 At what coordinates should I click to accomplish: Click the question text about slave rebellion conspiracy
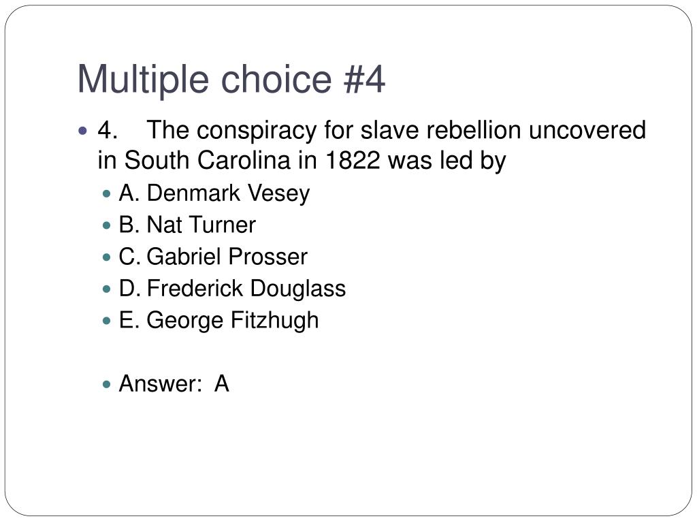[x=372, y=145]
